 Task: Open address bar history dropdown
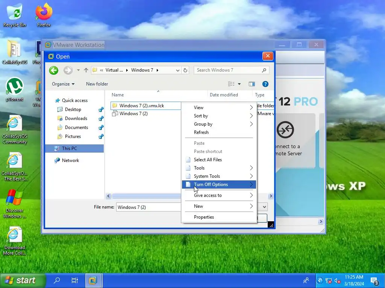coord(177,70)
